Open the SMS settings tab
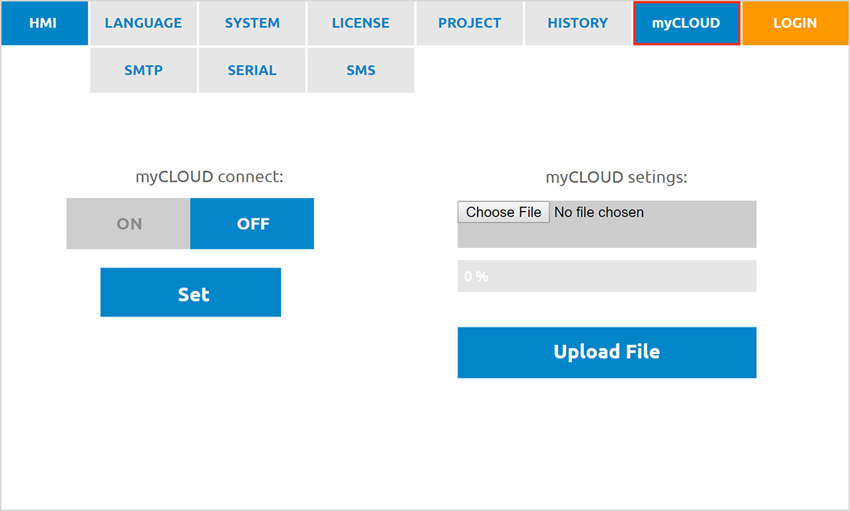Viewport: 850px width, 511px height. pyautogui.click(x=361, y=70)
